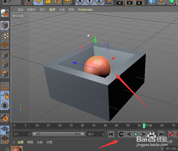Screen dimensions: 178x151
Task: Select the Model mode cube icon
Action: coord(5,25)
